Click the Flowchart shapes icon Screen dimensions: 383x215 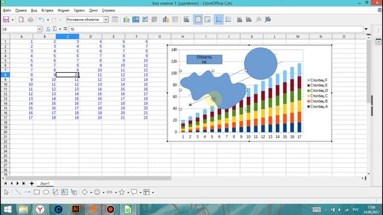tap(147, 192)
